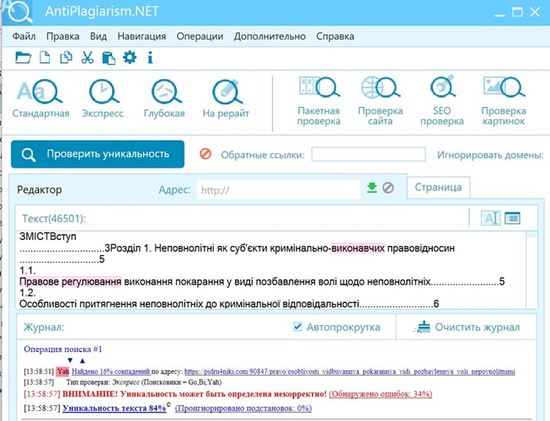550x421 pixels.
Task: Click the red ВНИМАНИЕ warning text
Action: (195, 394)
